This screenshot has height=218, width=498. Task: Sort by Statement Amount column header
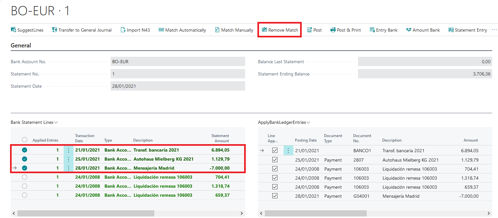pyautogui.click(x=220, y=138)
